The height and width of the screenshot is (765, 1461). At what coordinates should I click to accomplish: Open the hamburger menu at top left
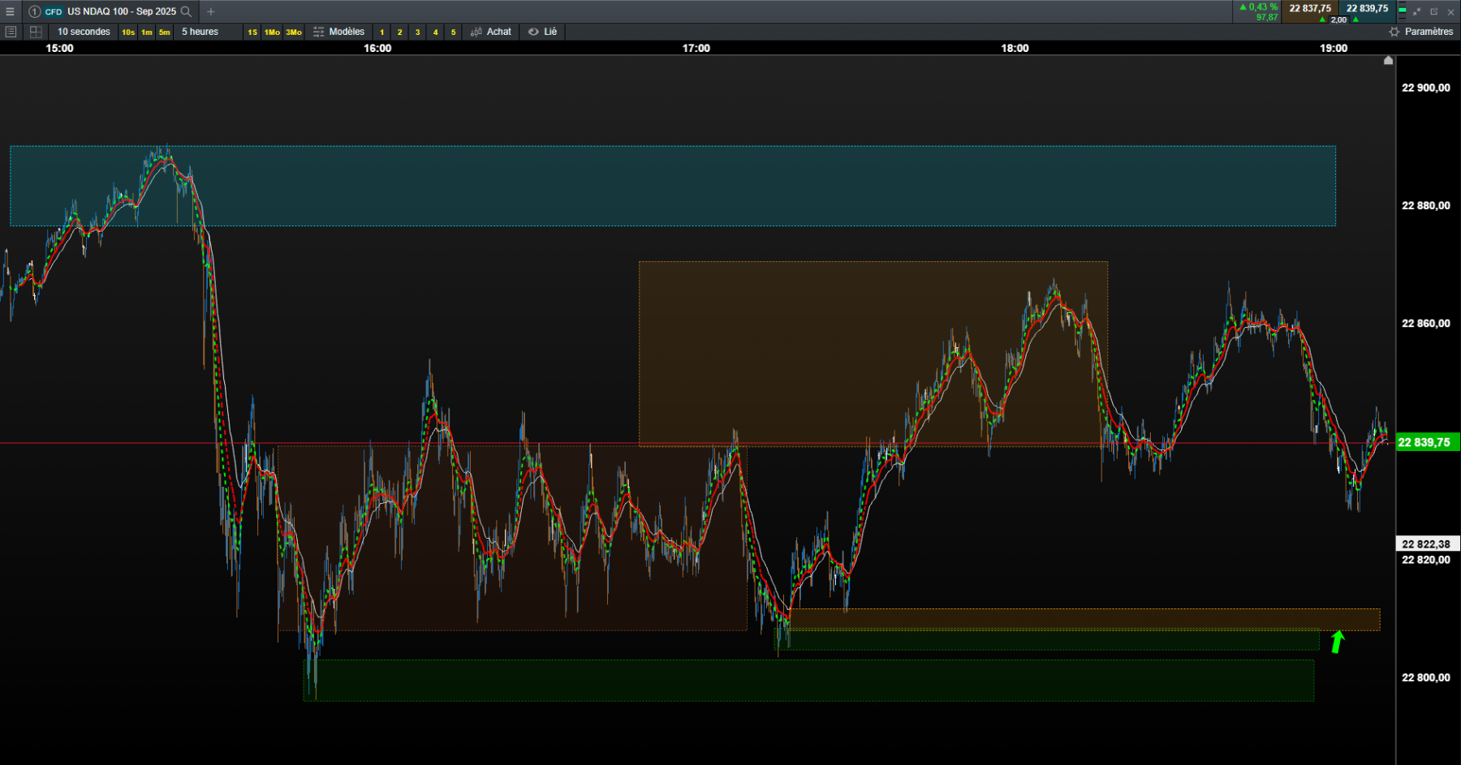coord(10,11)
